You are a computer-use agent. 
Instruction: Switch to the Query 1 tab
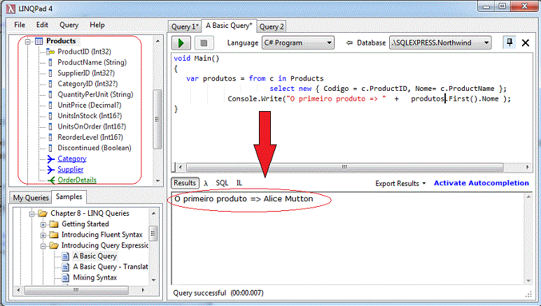click(x=185, y=27)
